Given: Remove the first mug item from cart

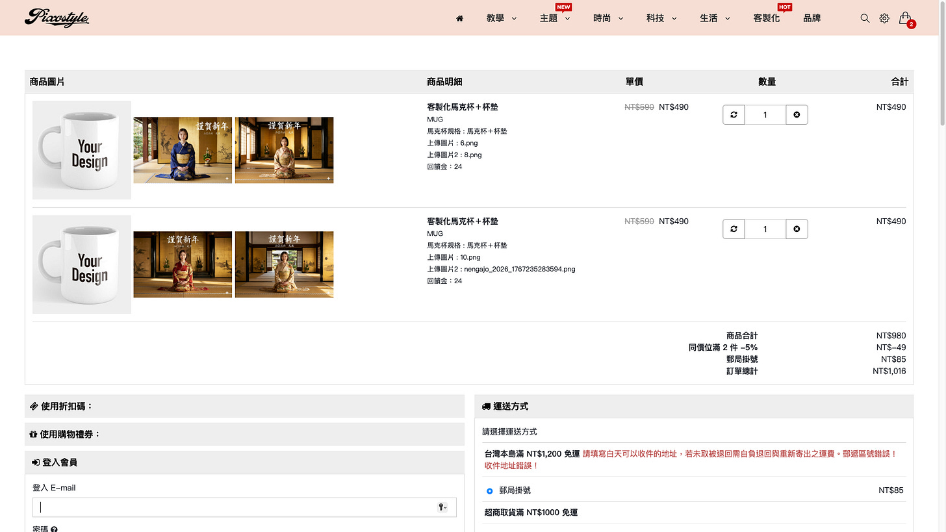Looking at the screenshot, I should pyautogui.click(x=797, y=115).
